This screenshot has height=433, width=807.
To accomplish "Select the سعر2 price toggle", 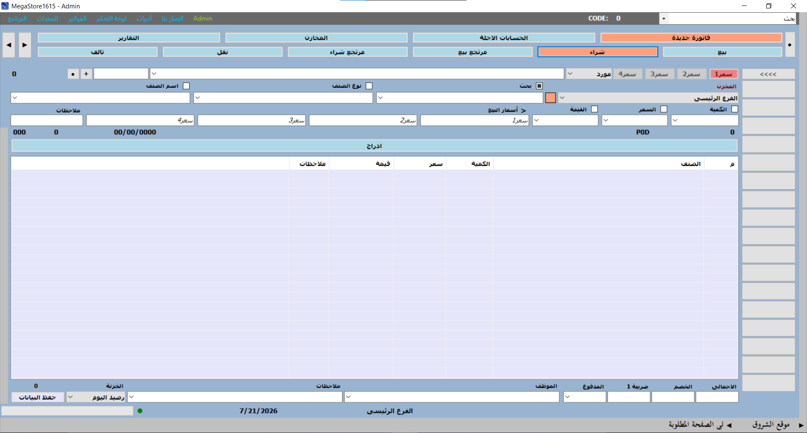I will point(691,74).
